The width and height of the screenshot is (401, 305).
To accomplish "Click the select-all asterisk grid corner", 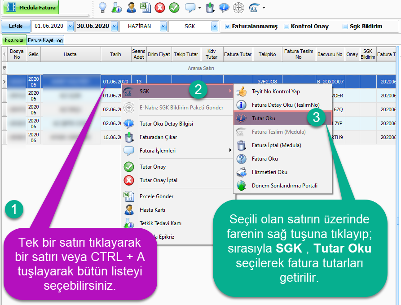I will [4, 54].
